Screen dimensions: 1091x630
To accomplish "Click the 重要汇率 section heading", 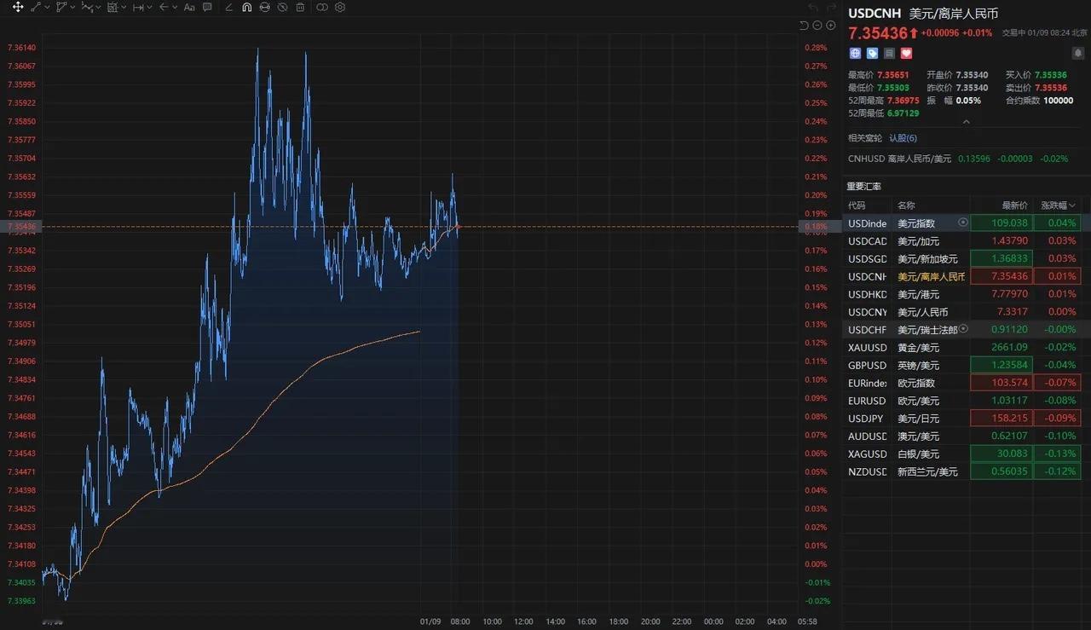I will [863, 186].
